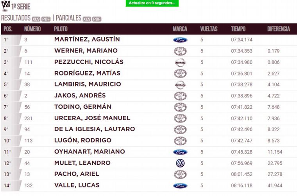
Task: Open the Resultados section
Action: 16,18
